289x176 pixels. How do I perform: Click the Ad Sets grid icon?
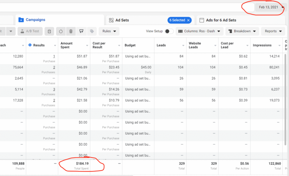click(111, 20)
